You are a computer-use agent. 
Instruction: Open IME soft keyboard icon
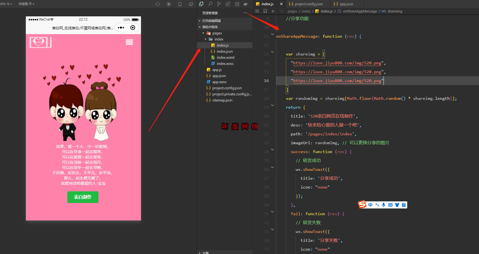tap(390, 205)
